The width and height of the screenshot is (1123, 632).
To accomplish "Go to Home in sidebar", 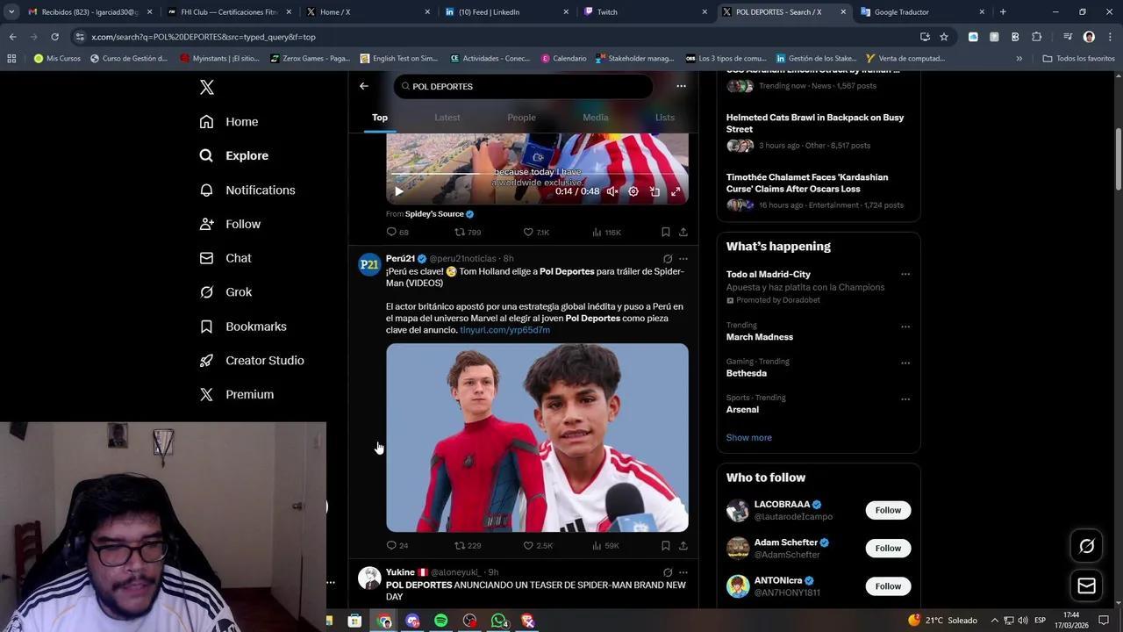I will tap(229, 122).
